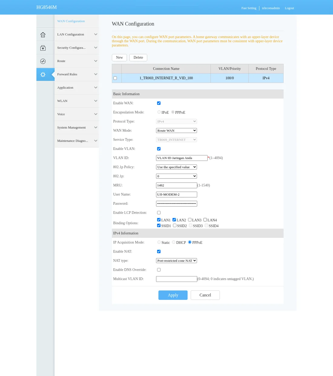
Task: Check the SSID2 binding checkbox
Action: [x=174, y=225]
